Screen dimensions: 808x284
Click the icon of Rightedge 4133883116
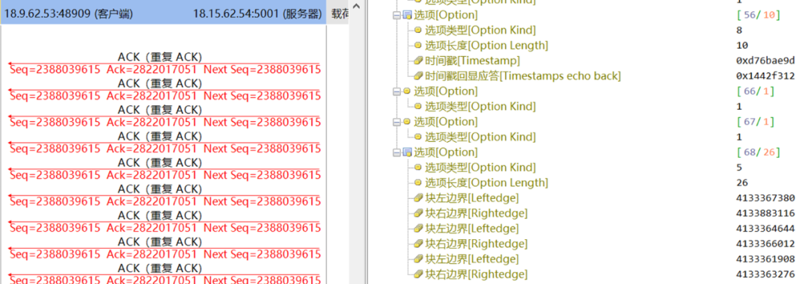[418, 213]
